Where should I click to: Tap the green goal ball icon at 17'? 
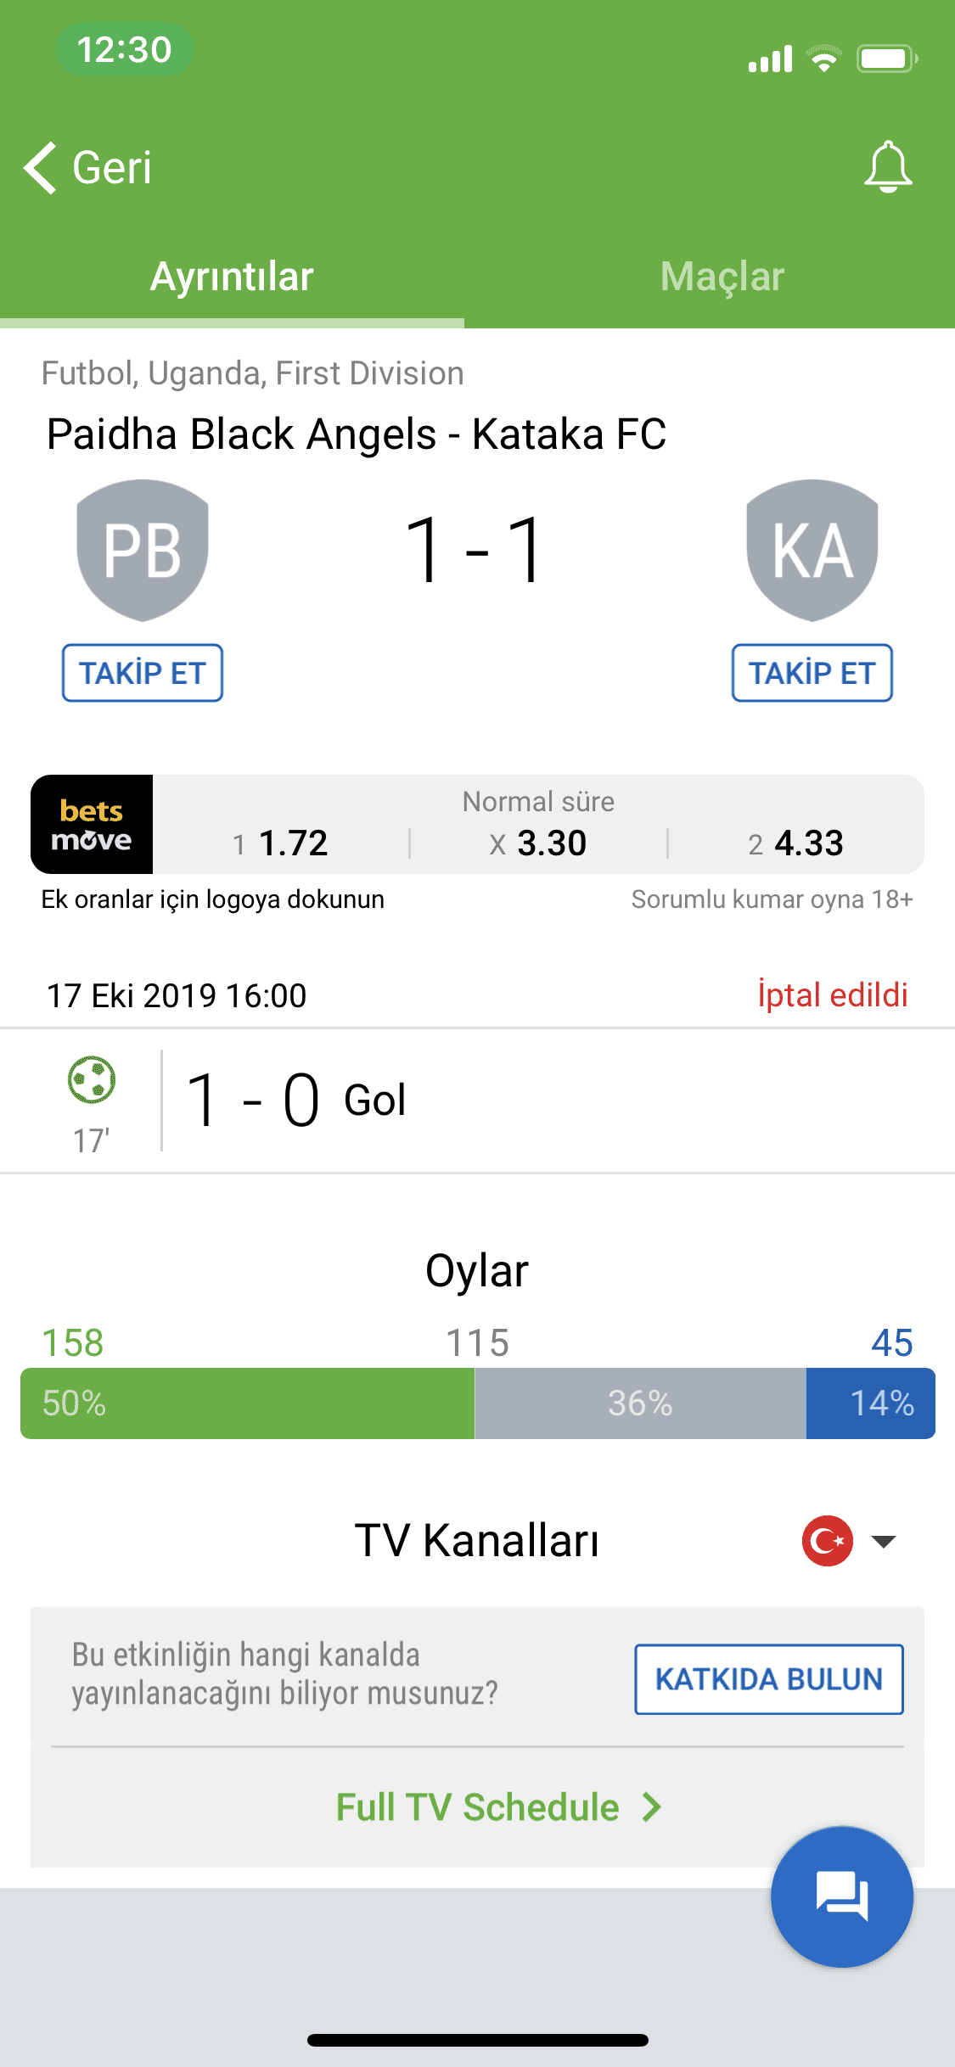[92, 1079]
